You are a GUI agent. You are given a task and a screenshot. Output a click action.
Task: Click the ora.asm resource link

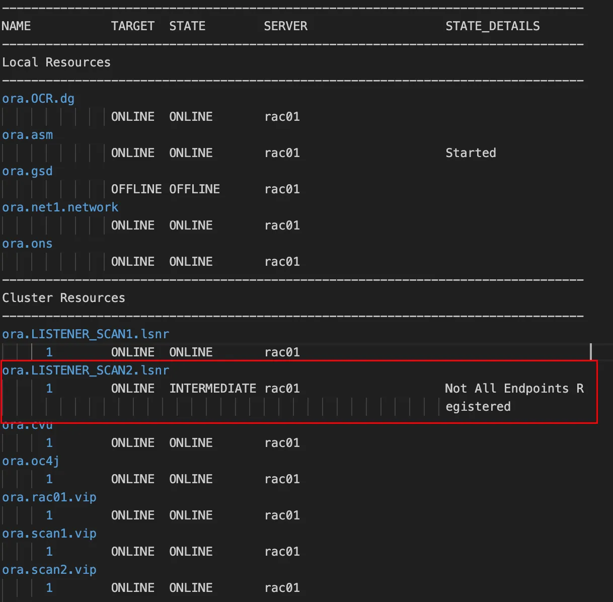coord(27,134)
